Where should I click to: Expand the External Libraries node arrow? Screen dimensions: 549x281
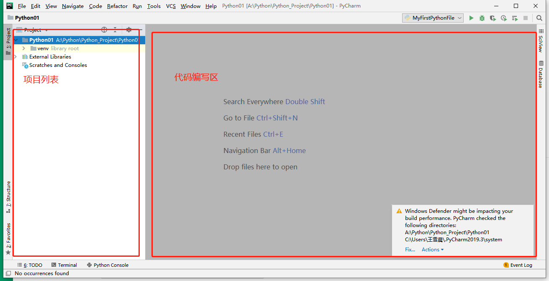click(x=16, y=57)
